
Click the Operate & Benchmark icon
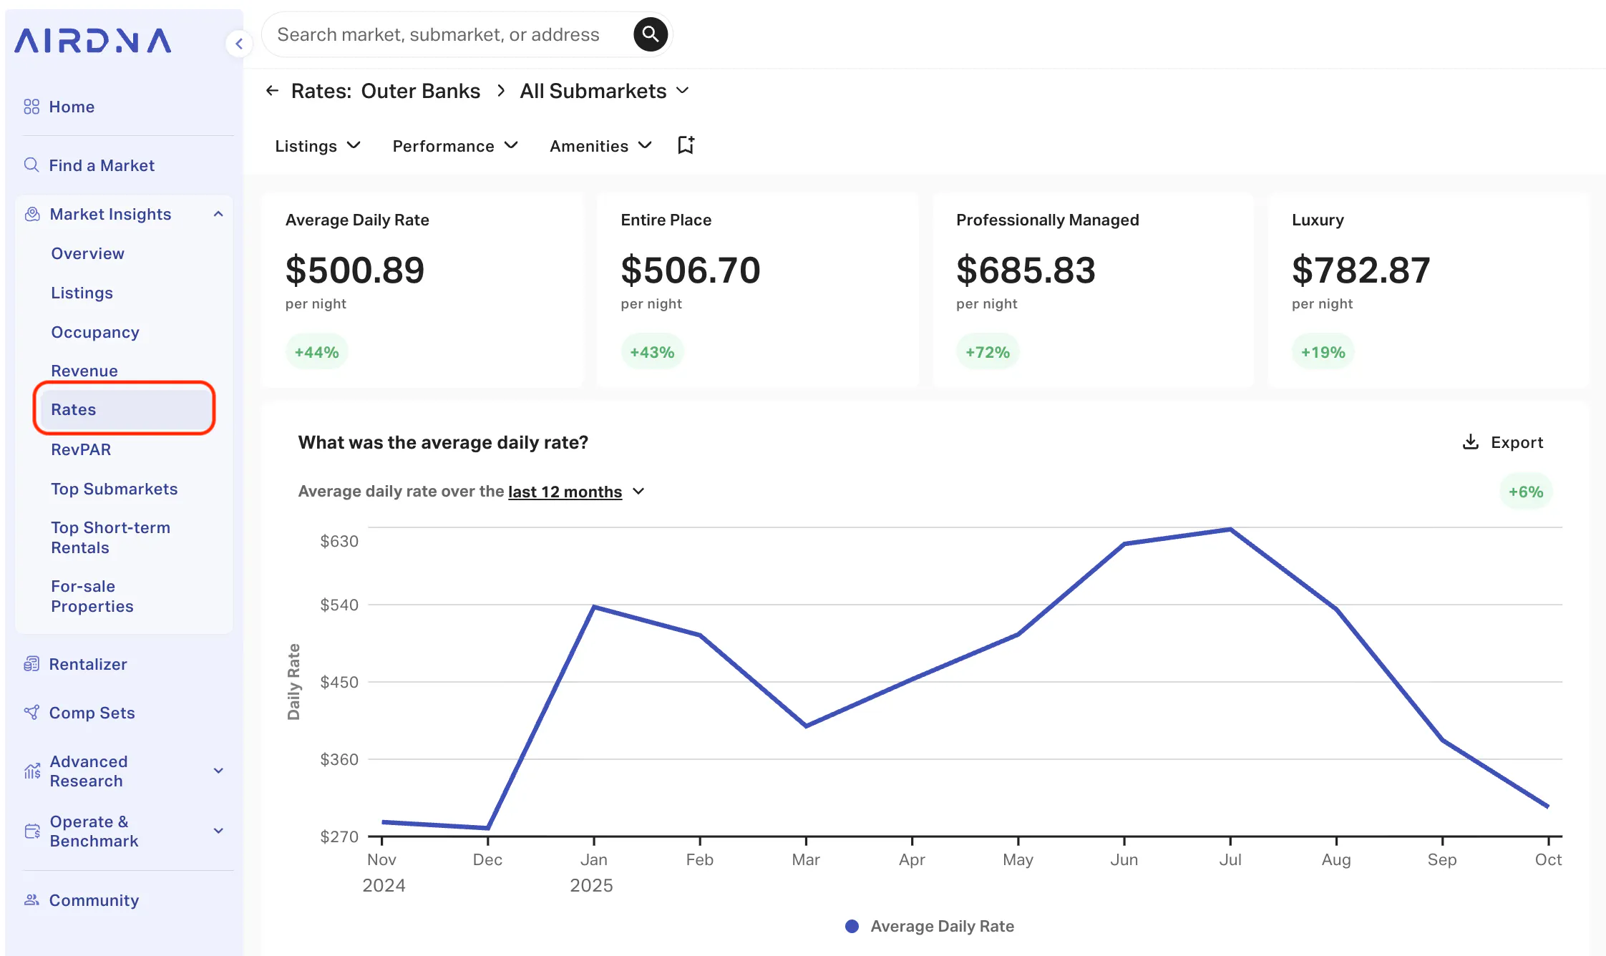(x=32, y=831)
